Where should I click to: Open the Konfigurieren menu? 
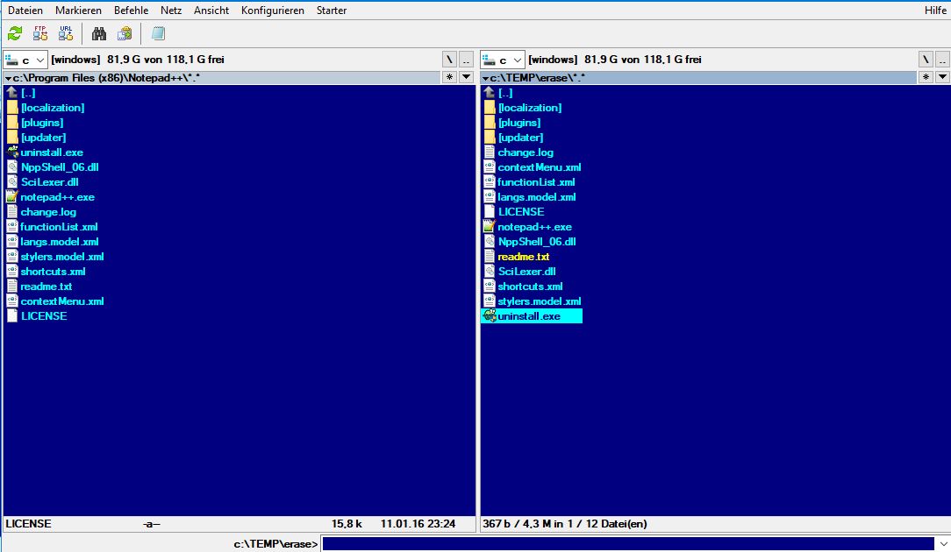(272, 11)
